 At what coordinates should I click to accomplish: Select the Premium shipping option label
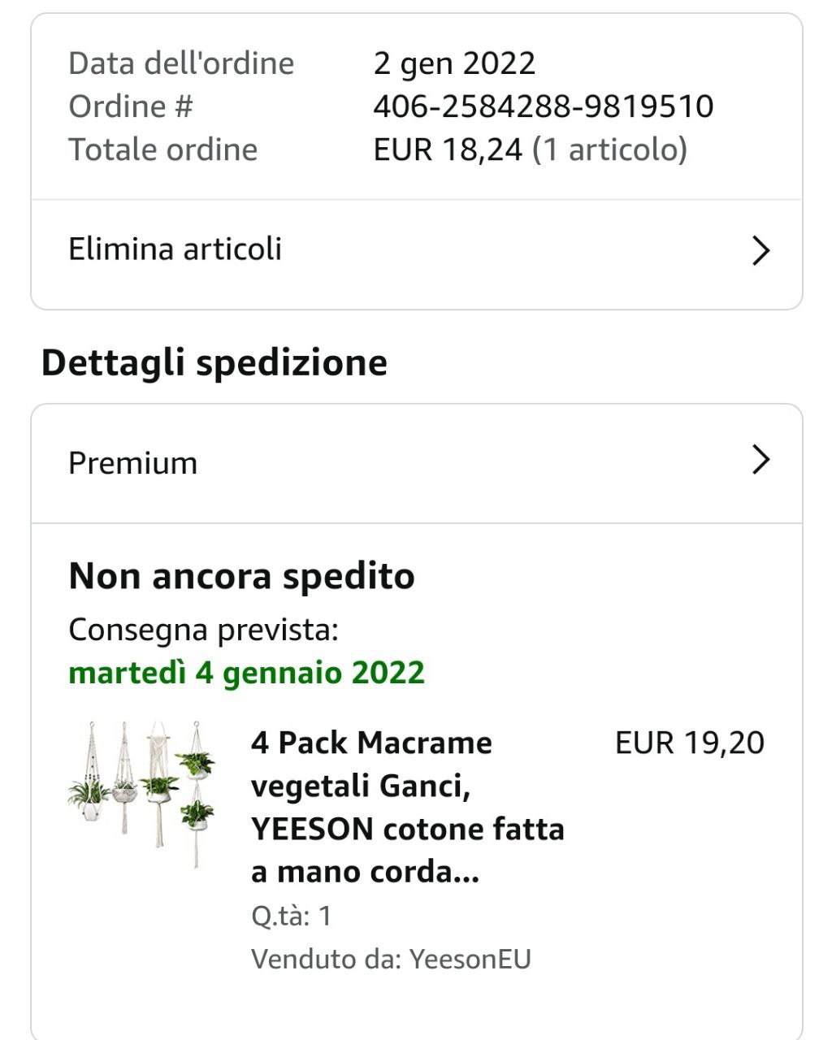(x=132, y=462)
